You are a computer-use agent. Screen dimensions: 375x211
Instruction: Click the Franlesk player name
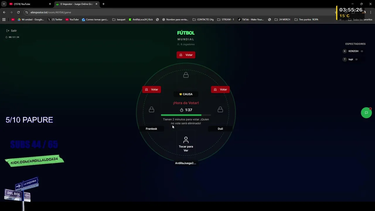tap(151, 129)
